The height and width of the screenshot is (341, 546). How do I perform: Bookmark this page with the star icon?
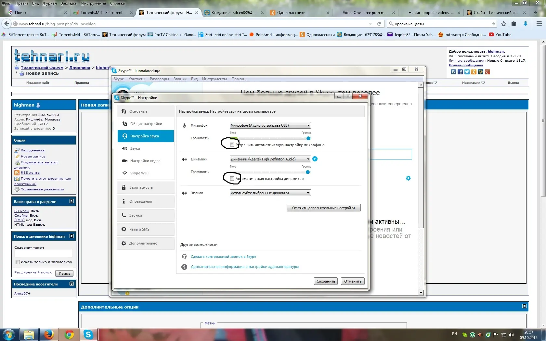click(504, 24)
